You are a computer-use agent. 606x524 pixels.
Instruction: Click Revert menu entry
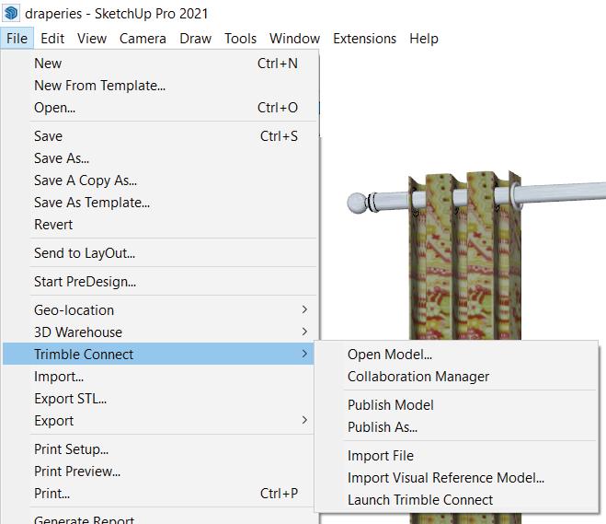(160, 224)
